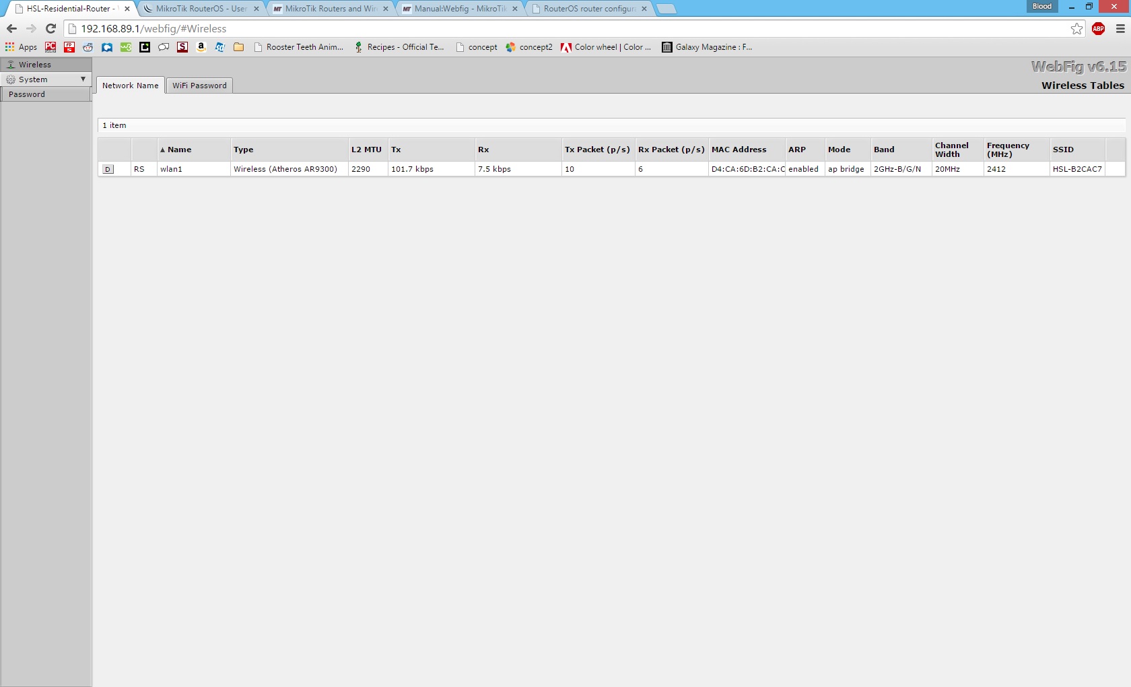Open the Color wheel Adobe bookmark

[605, 47]
